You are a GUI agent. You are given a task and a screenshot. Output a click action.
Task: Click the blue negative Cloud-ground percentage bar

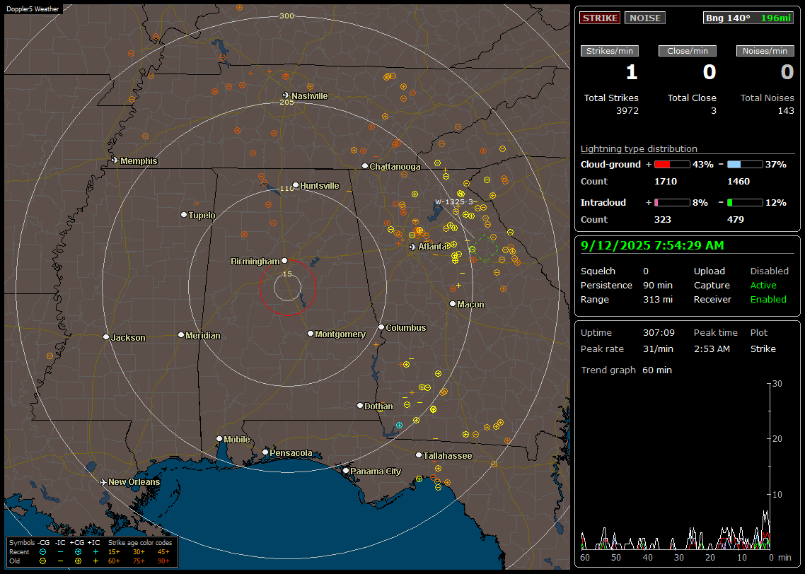pyautogui.click(x=745, y=165)
